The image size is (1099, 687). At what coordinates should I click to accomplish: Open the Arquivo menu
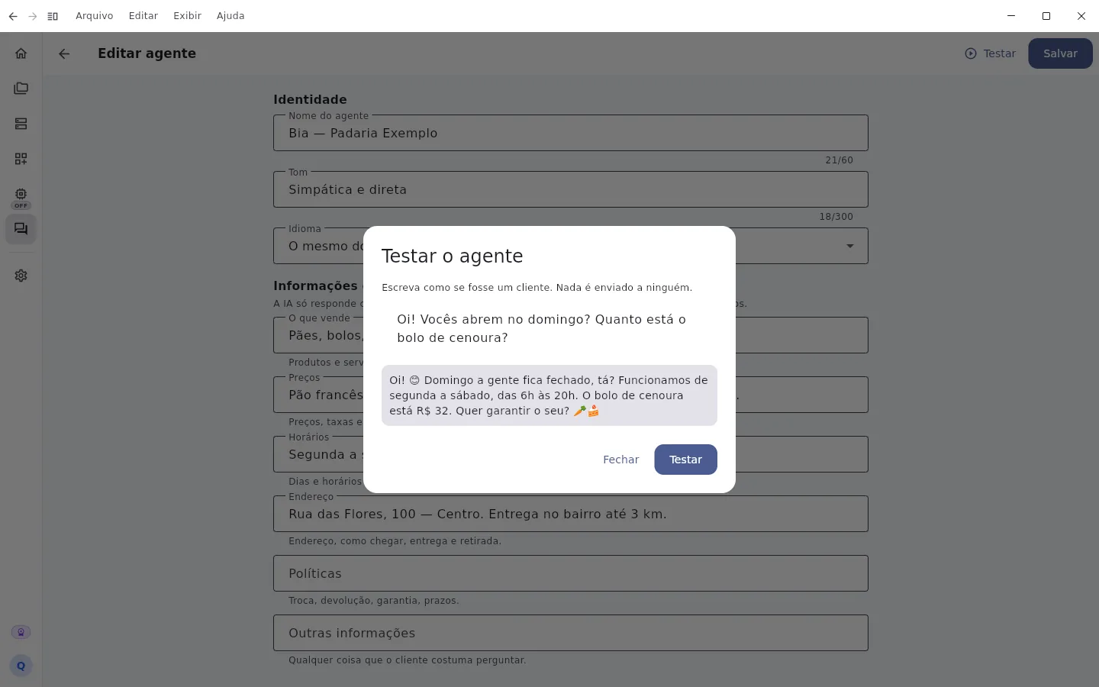tap(95, 16)
